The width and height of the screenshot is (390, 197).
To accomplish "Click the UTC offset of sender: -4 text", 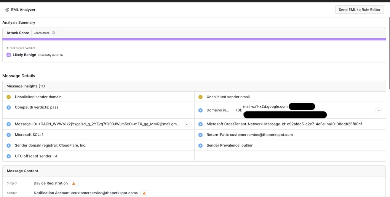I will (x=36, y=156).
